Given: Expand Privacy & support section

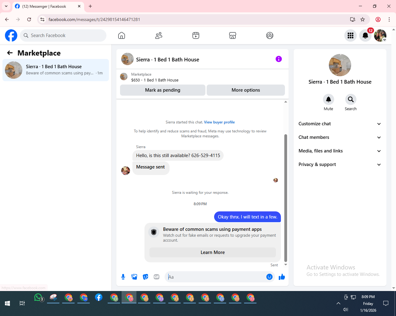Looking at the screenshot, I should point(340,164).
